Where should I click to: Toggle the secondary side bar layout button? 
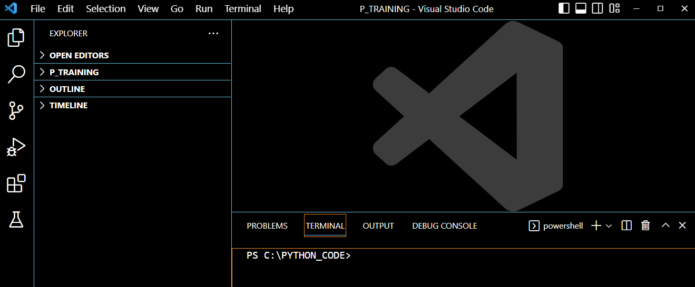(598, 9)
